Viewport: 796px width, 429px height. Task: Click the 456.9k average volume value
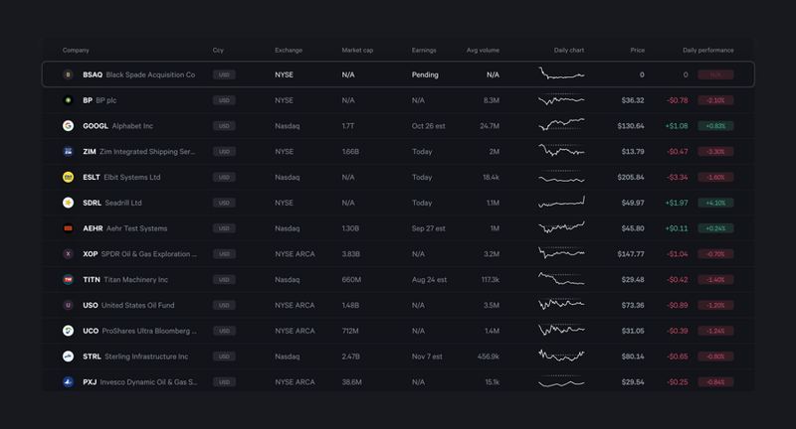click(489, 357)
